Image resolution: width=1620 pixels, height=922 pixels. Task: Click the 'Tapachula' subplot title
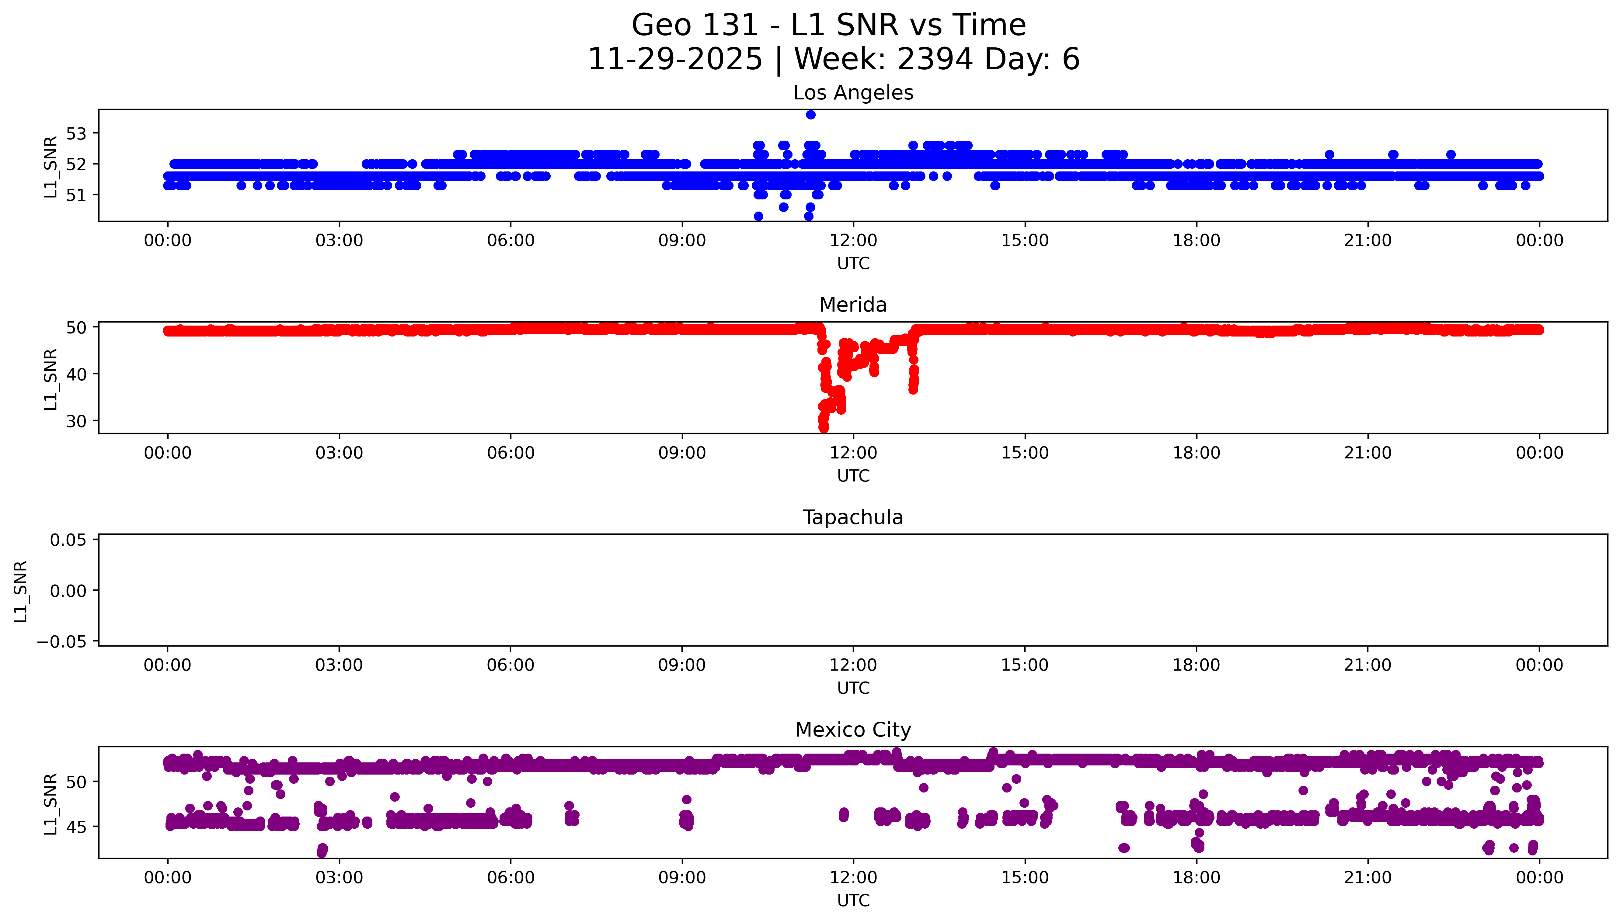point(853,517)
